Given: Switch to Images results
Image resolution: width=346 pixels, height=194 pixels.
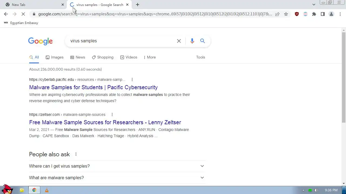Looking at the screenshot, I should click(55, 57).
